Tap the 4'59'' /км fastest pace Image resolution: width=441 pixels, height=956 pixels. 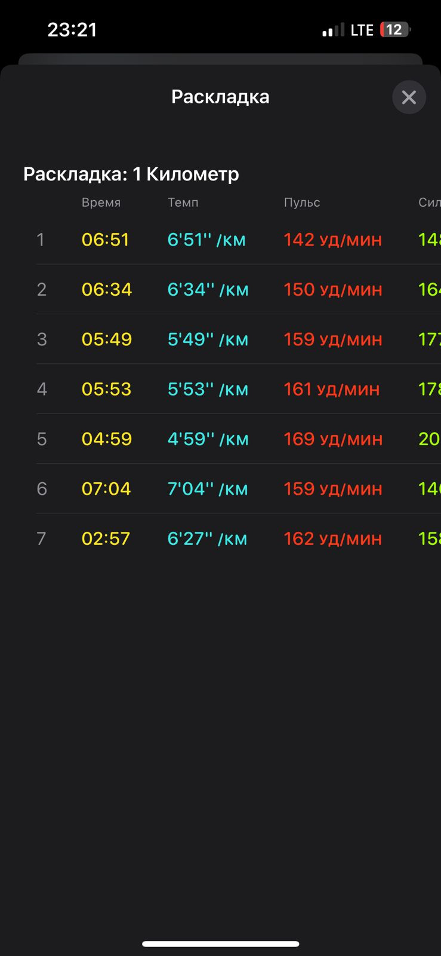tap(208, 439)
